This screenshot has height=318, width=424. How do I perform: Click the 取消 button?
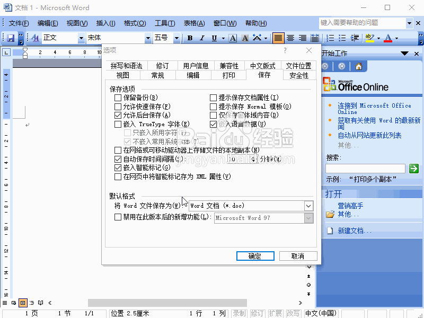[298, 256]
